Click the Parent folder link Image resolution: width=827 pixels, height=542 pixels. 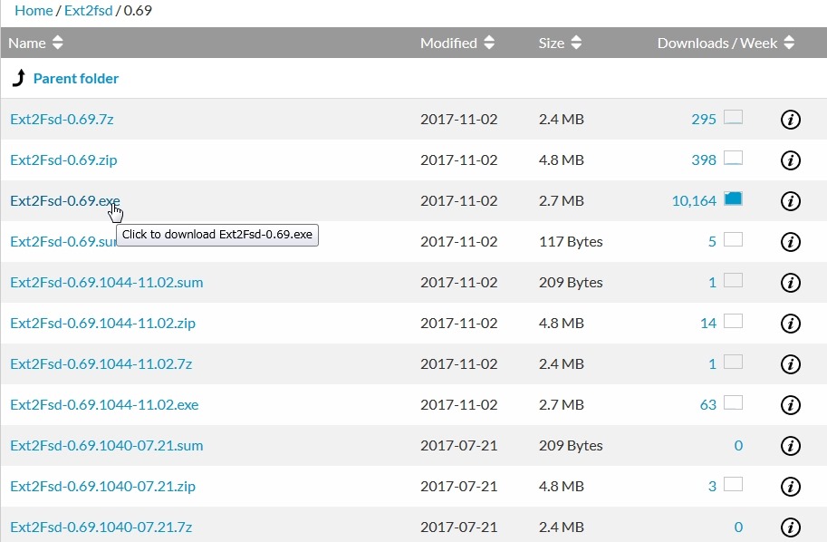75,78
